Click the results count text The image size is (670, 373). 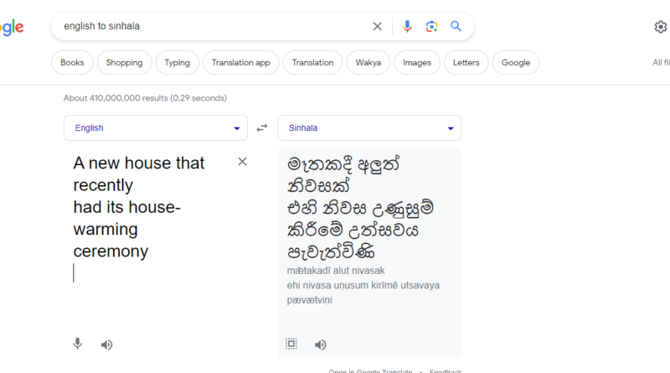145,98
